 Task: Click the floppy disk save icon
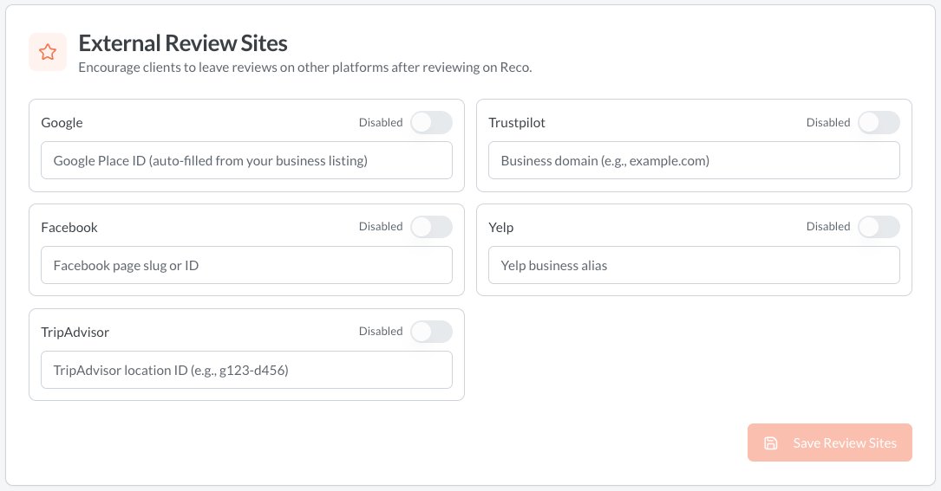tap(770, 443)
